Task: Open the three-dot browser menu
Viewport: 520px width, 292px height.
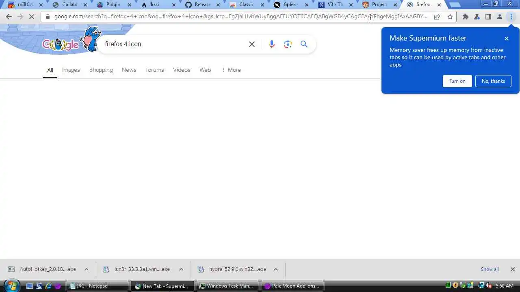Action: click(x=511, y=17)
